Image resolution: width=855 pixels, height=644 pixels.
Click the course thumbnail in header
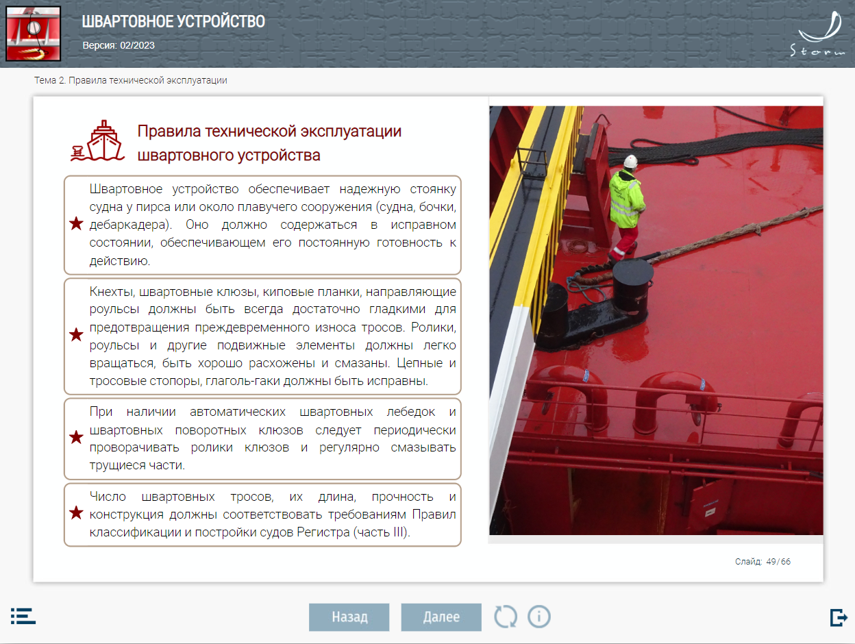(x=33, y=34)
